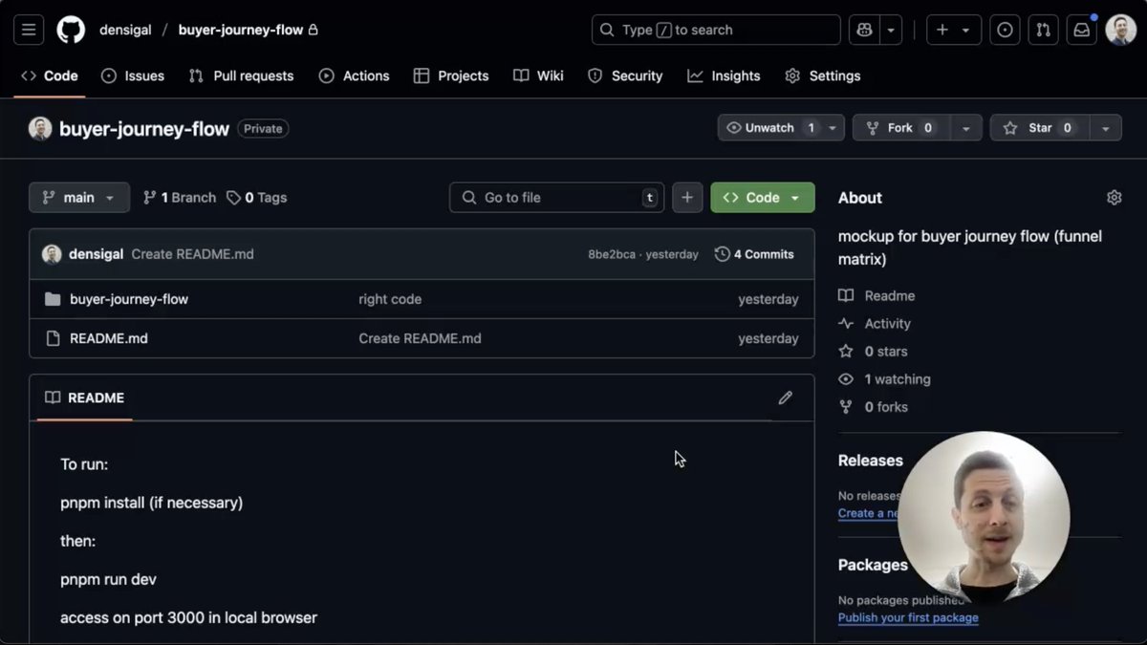Switch to the Code tab
This screenshot has height=645, width=1147.
[50, 75]
